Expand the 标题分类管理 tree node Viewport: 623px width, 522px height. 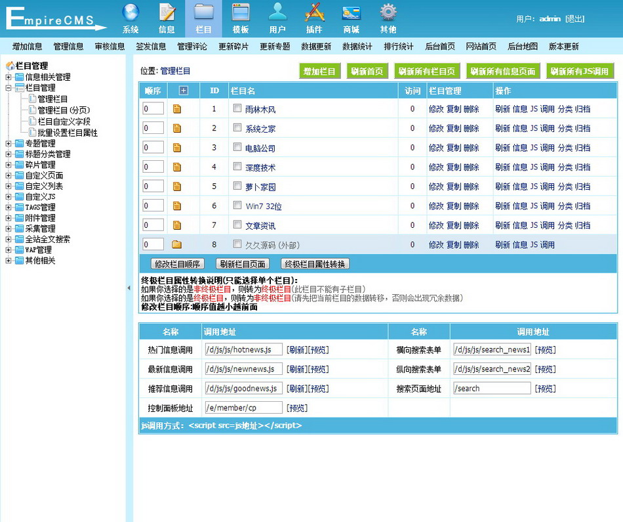point(9,154)
